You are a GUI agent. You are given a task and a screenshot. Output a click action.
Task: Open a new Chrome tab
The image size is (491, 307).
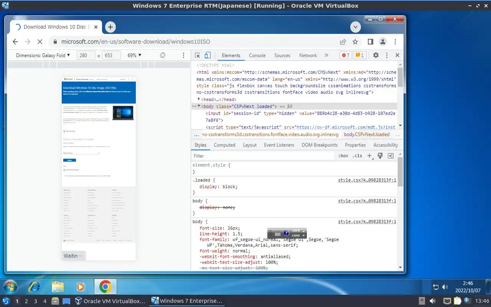click(x=110, y=27)
